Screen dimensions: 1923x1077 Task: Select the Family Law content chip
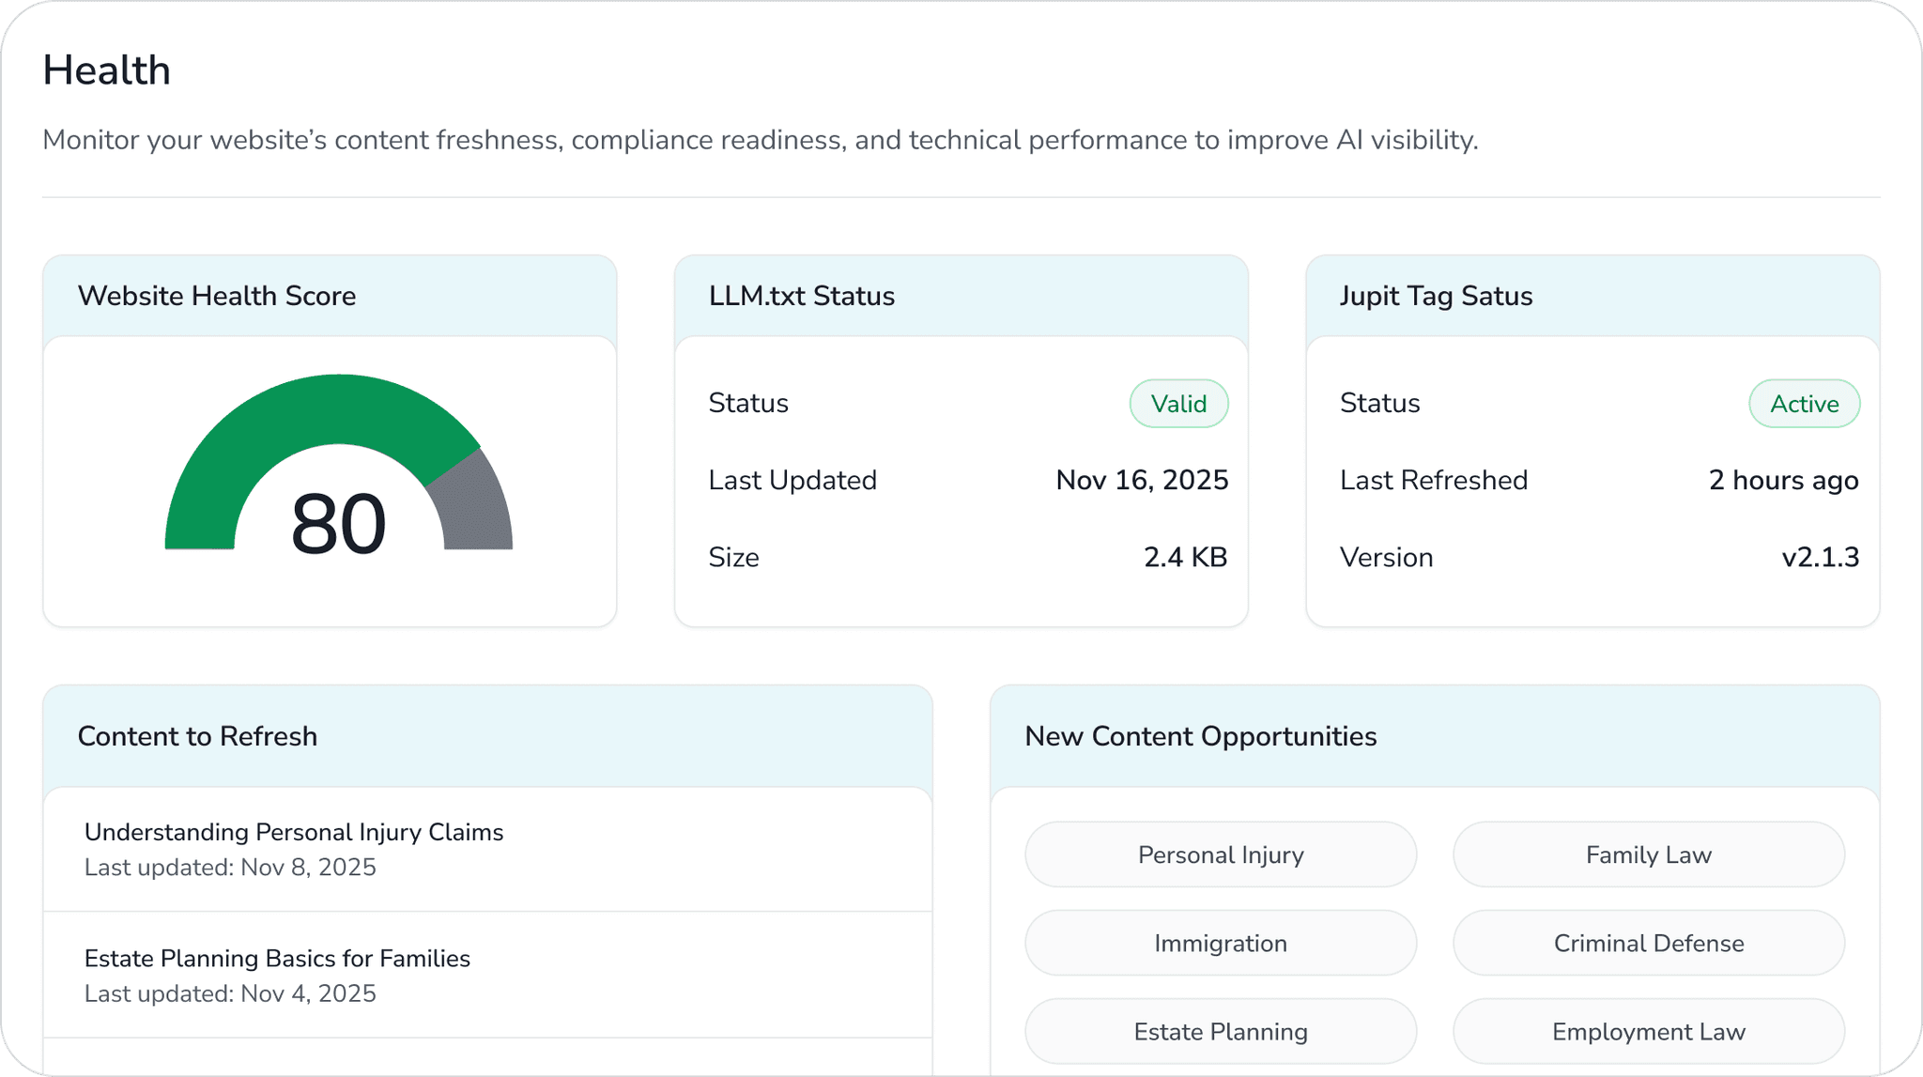tap(1648, 854)
